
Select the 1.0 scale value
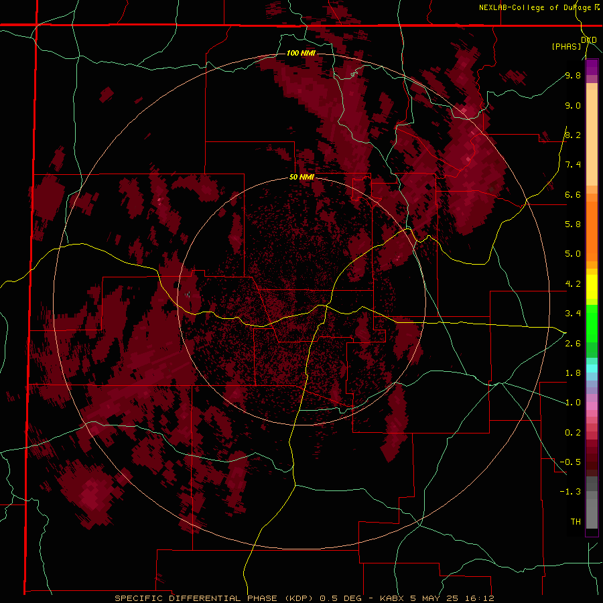pos(573,403)
